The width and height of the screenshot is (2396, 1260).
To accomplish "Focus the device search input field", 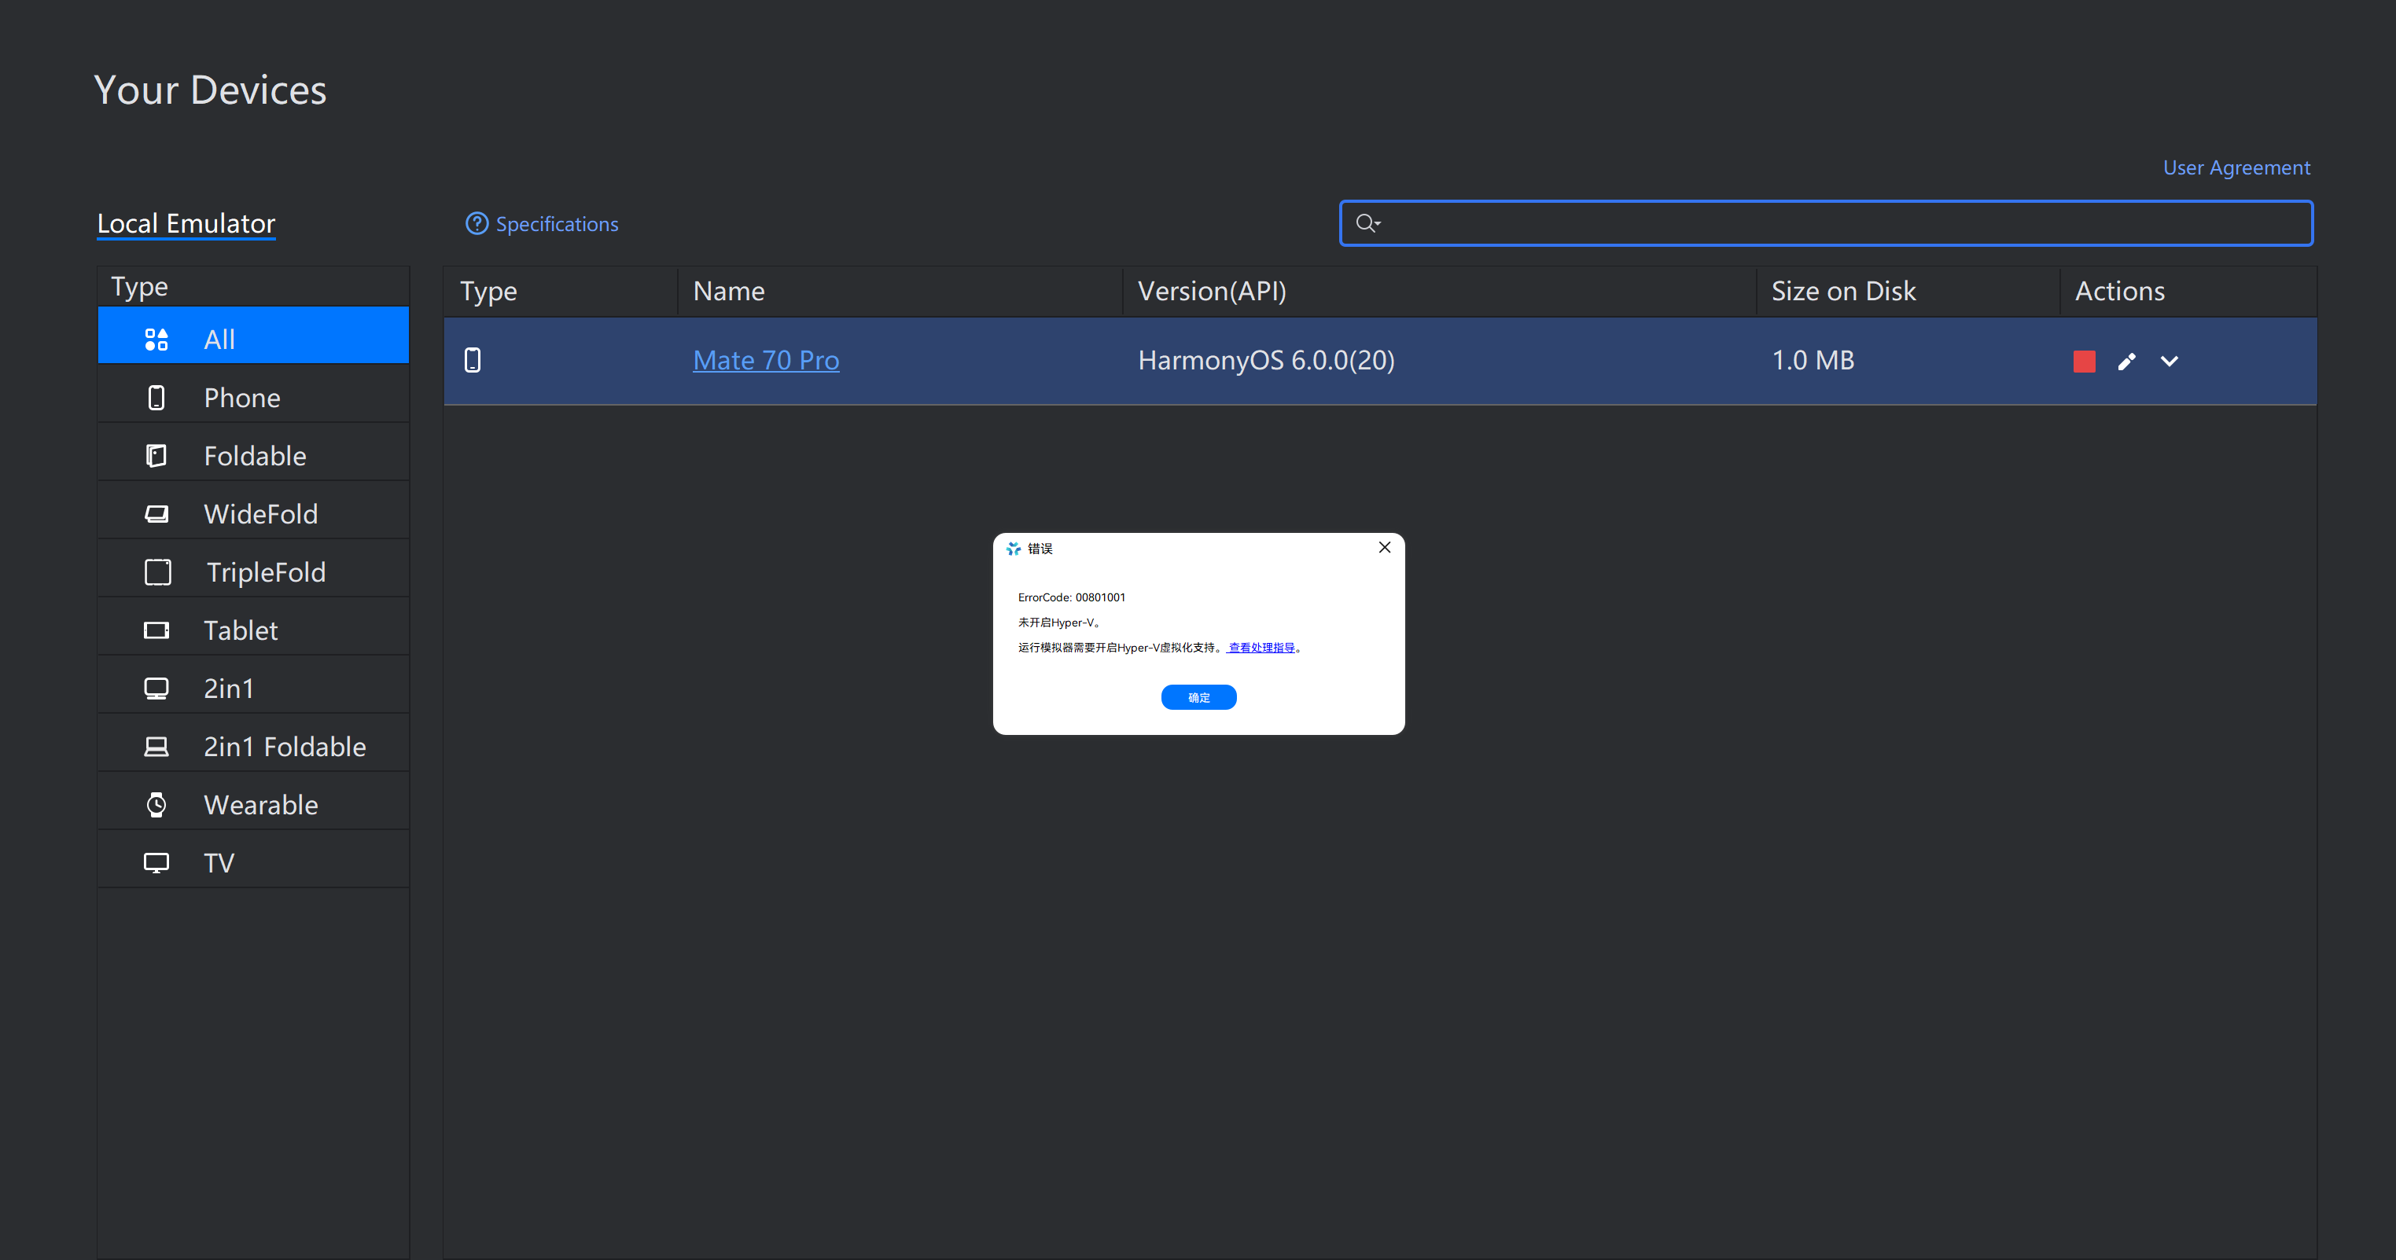I will 1842,223.
